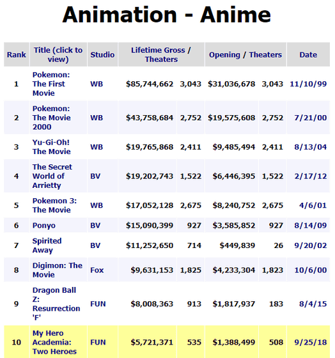
Task: Open Pokemon: The First Movie link
Action: [x=51, y=84]
